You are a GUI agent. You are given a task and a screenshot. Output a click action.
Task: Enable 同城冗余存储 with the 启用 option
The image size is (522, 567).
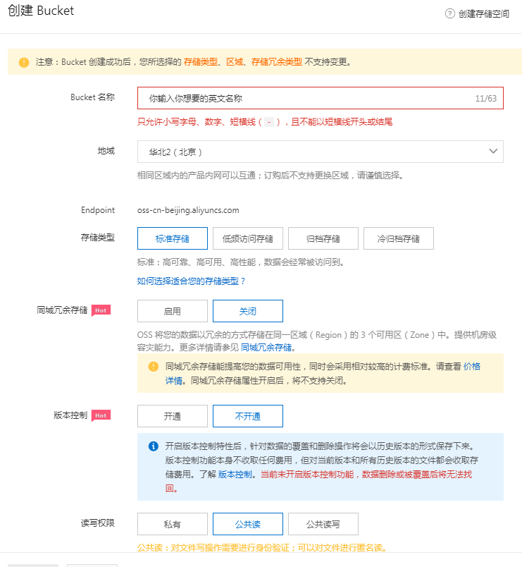pyautogui.click(x=173, y=311)
